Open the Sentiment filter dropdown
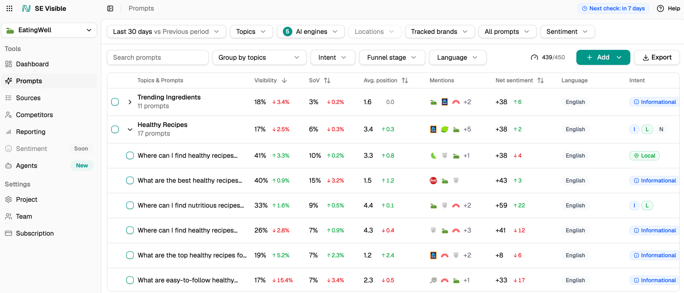Screen dimensions: 684x293 pyautogui.click(x=567, y=32)
